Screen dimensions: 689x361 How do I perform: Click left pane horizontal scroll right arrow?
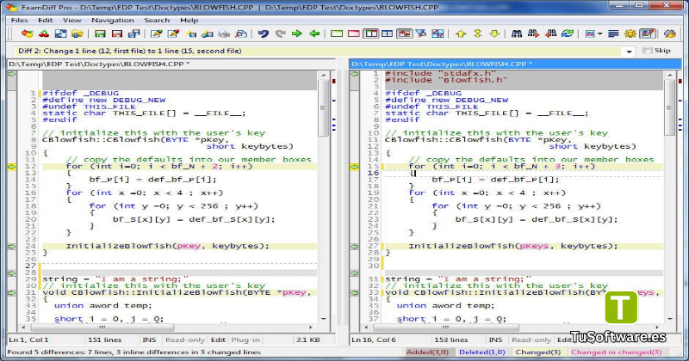(x=311, y=327)
